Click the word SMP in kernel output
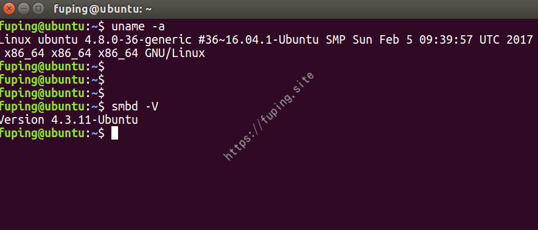This screenshot has height=230, width=538. click(x=335, y=40)
